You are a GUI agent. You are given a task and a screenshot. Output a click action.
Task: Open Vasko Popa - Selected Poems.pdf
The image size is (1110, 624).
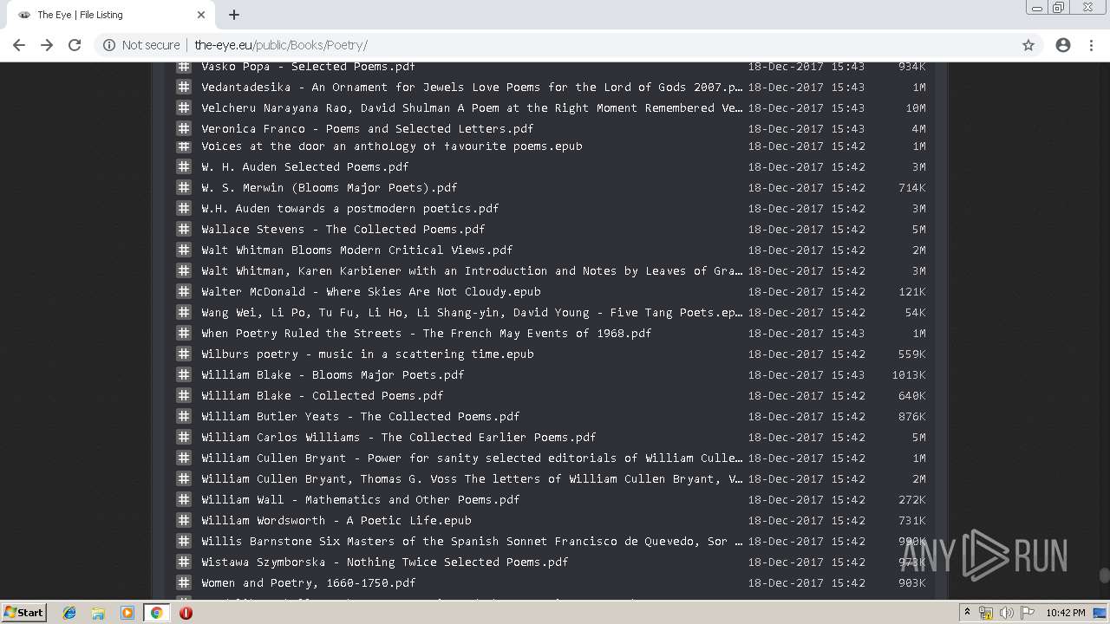pyautogui.click(x=308, y=67)
